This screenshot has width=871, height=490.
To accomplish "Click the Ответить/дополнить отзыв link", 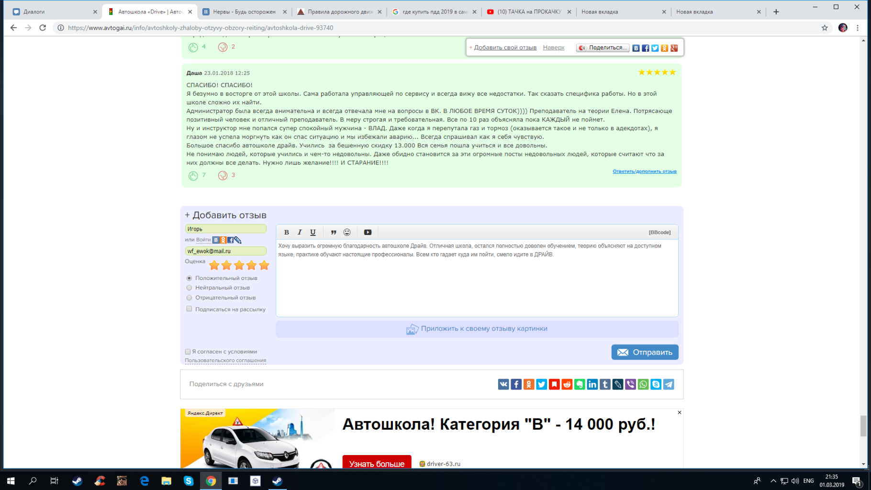I will click(x=644, y=171).
